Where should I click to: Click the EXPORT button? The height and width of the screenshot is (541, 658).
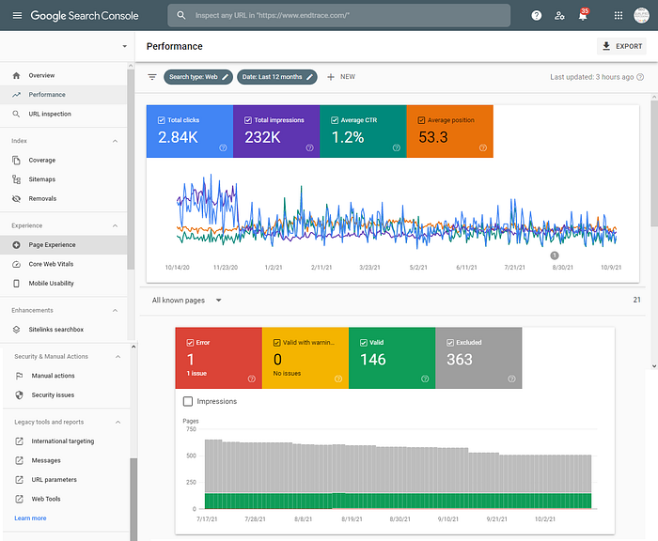coord(622,46)
